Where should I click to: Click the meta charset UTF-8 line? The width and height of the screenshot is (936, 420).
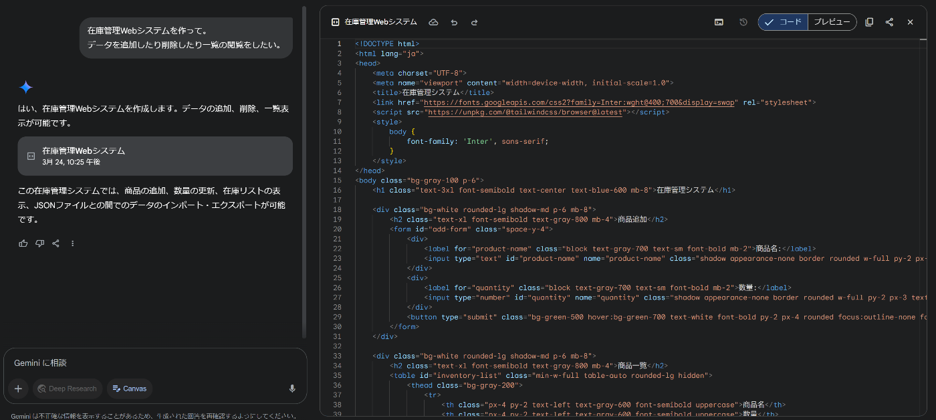420,73
